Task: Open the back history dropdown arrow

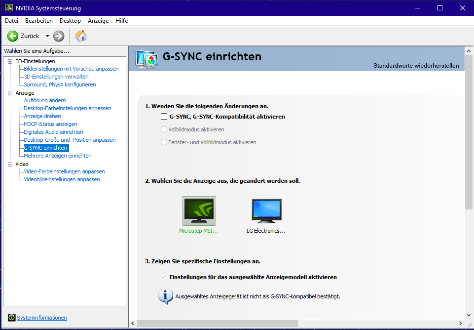Action: point(47,36)
